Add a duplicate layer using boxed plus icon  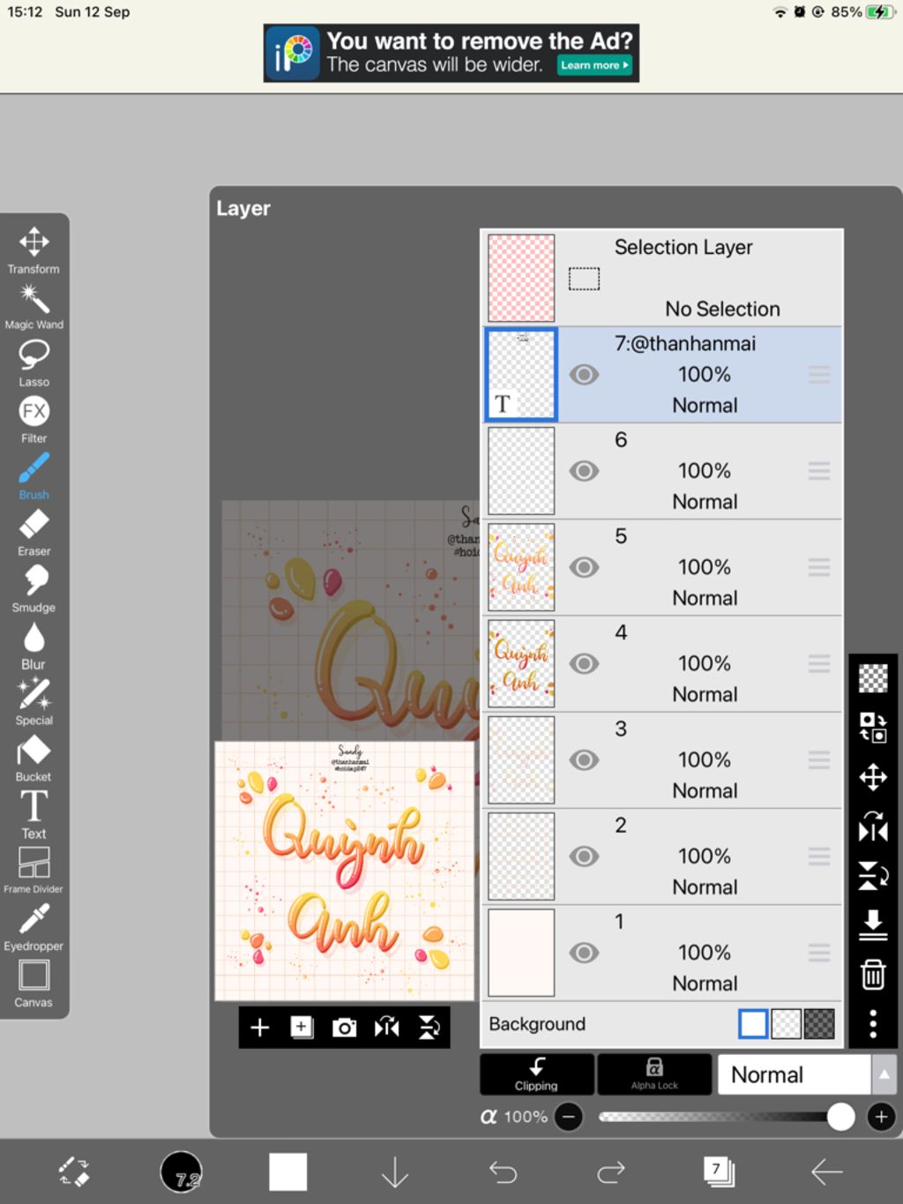coord(302,1028)
